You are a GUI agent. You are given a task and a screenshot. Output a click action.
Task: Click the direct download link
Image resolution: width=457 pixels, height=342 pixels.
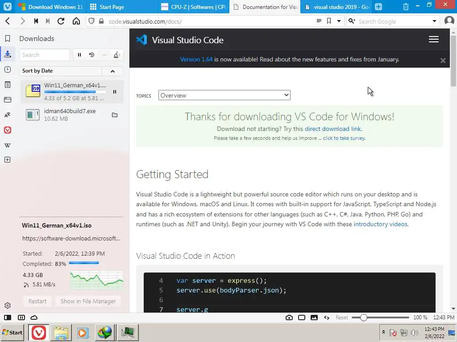333,129
